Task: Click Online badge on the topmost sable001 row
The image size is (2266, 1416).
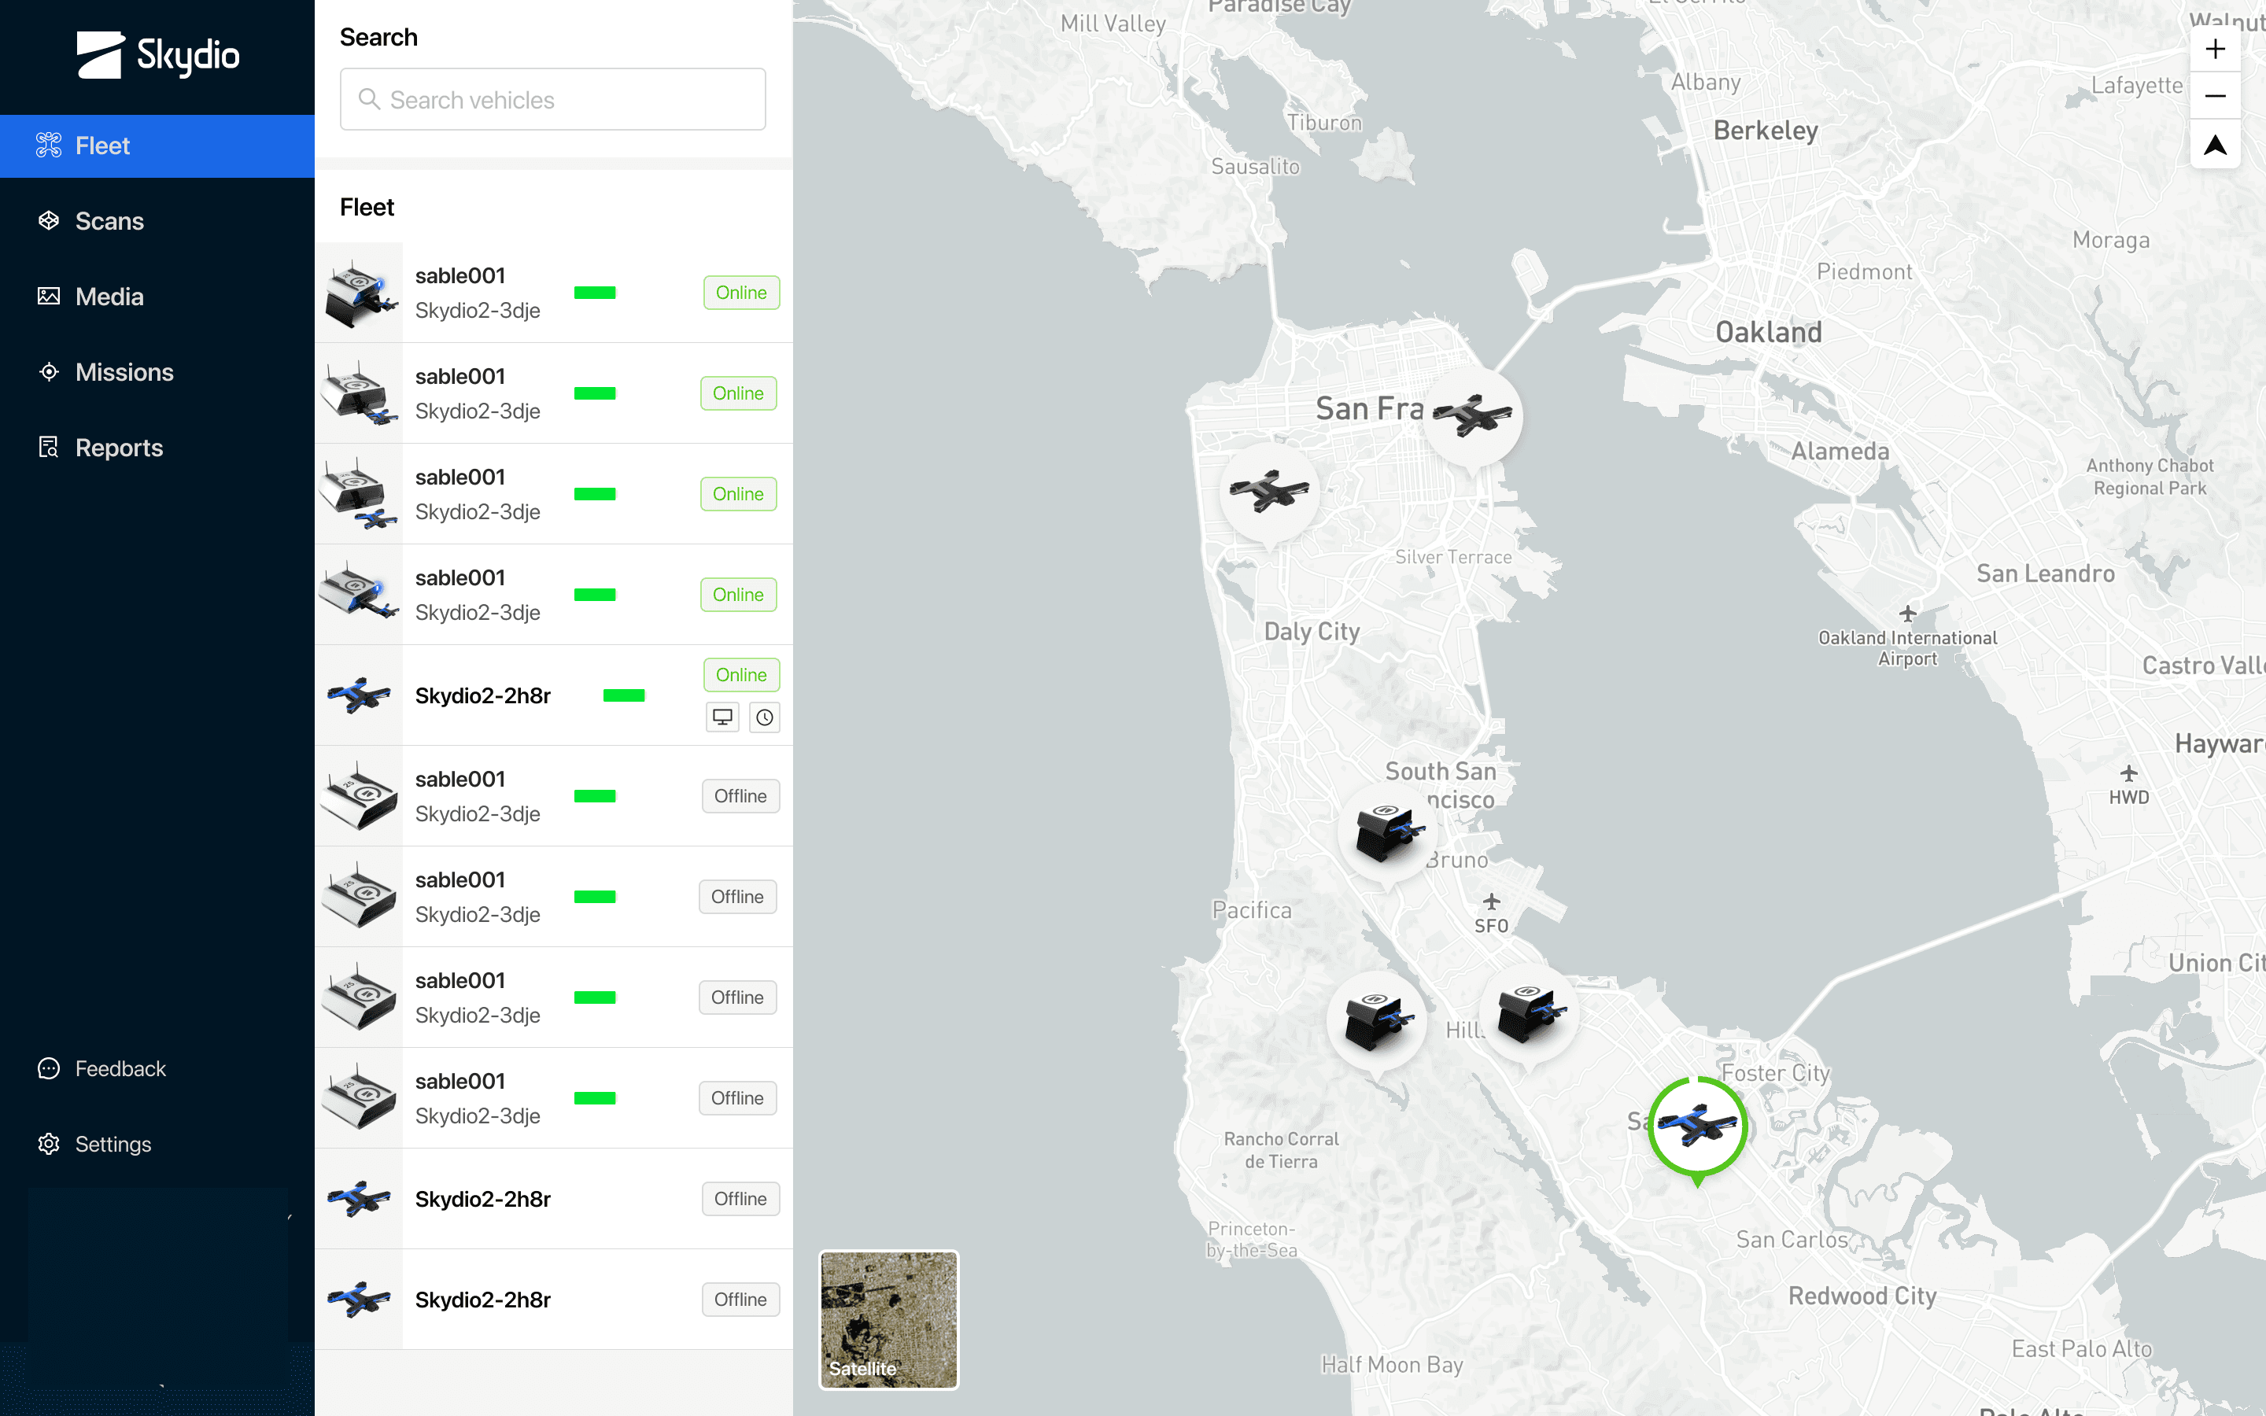Action: point(742,292)
